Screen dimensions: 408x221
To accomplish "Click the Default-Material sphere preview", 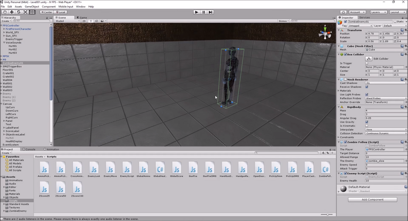I will point(343,189).
